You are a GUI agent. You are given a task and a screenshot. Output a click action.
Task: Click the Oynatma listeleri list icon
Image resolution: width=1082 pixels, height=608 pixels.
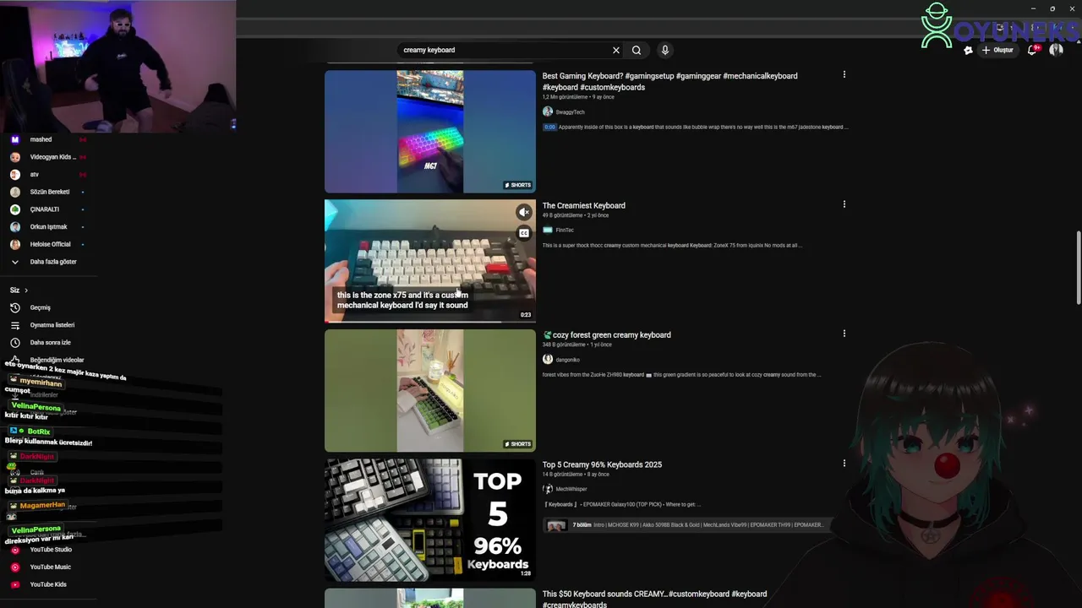(14, 325)
